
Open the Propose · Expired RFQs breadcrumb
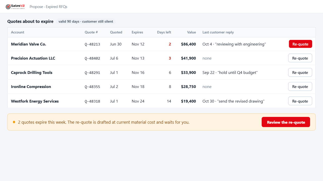(48, 7)
